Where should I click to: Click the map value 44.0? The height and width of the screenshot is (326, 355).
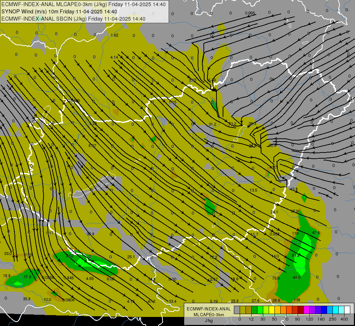pos(296,277)
